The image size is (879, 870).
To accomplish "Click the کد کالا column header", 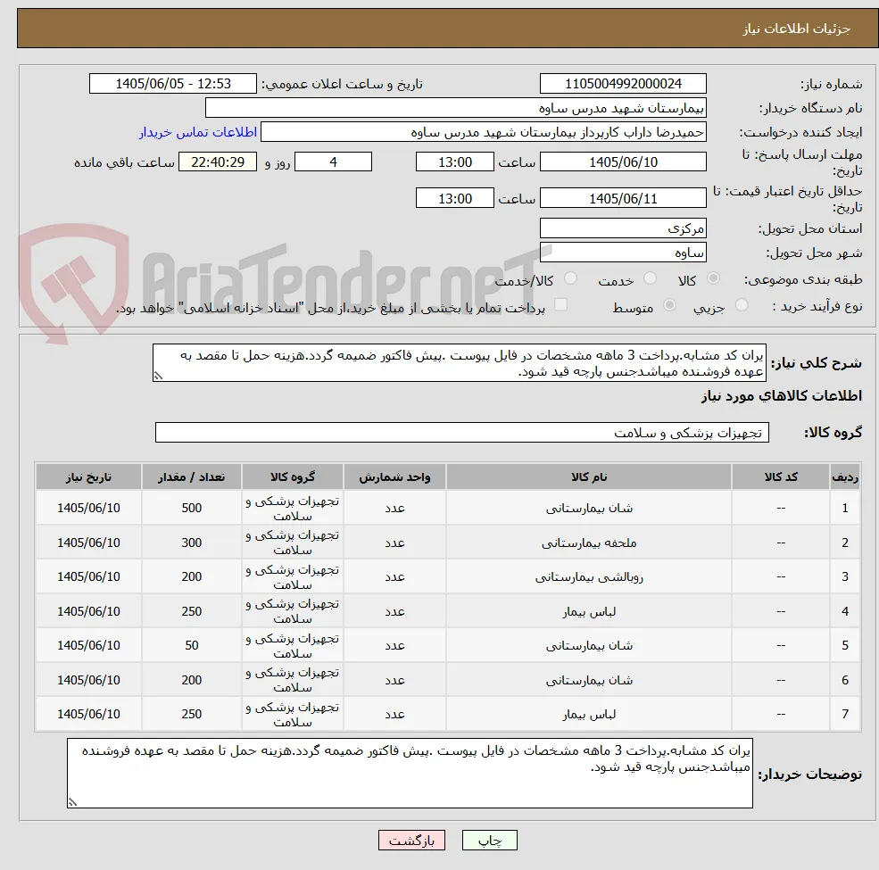I will point(781,477).
